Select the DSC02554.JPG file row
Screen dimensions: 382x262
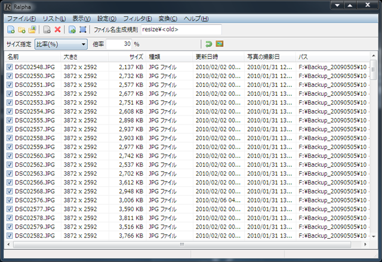[187, 111]
